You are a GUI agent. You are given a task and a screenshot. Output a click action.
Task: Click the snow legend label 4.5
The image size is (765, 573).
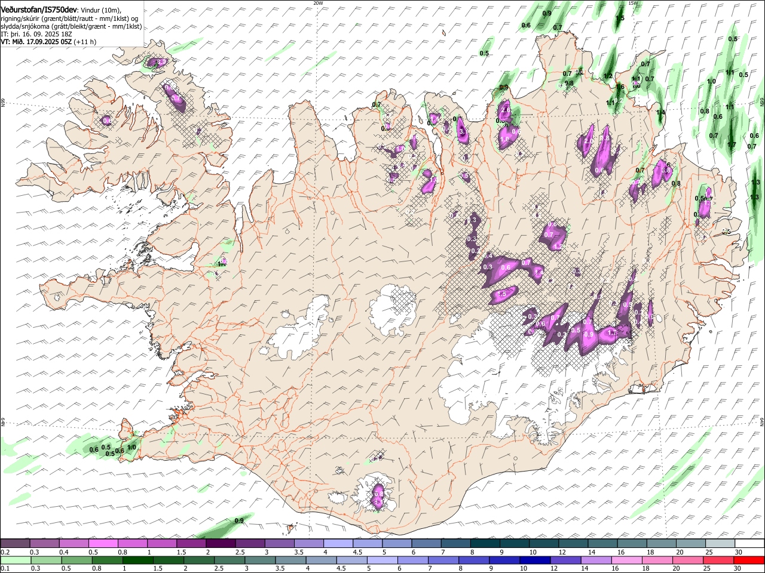coord(357,552)
